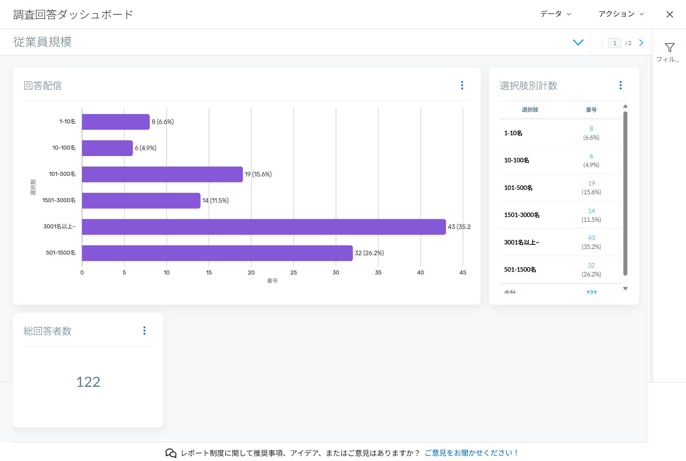This screenshot has height=461, width=686.
Task: Open 総回答者数 card options menu
Action: point(144,331)
